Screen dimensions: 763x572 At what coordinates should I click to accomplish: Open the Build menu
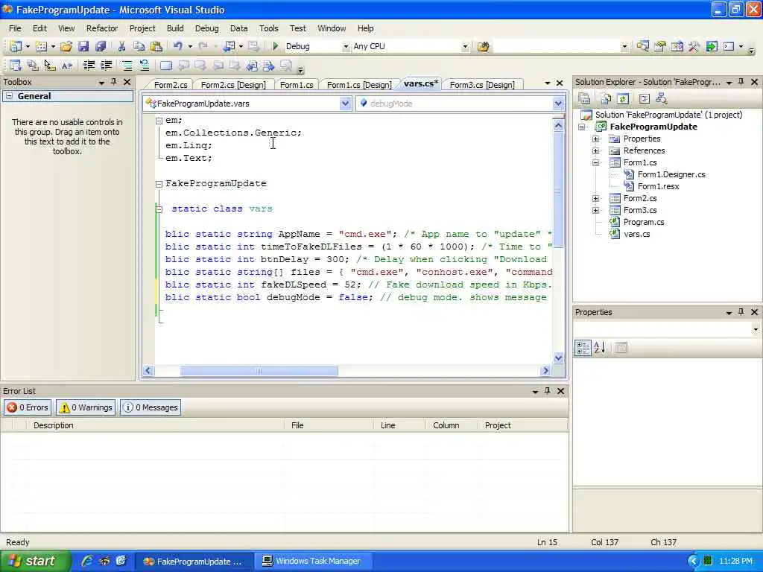pyautogui.click(x=175, y=28)
